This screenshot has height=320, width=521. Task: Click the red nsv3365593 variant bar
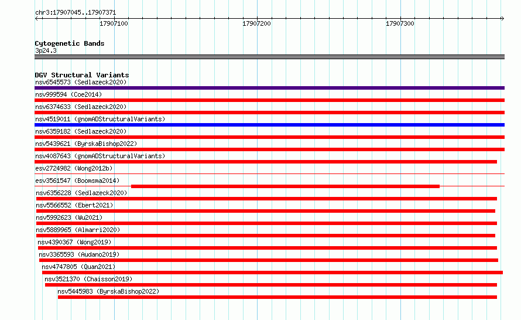click(269, 260)
